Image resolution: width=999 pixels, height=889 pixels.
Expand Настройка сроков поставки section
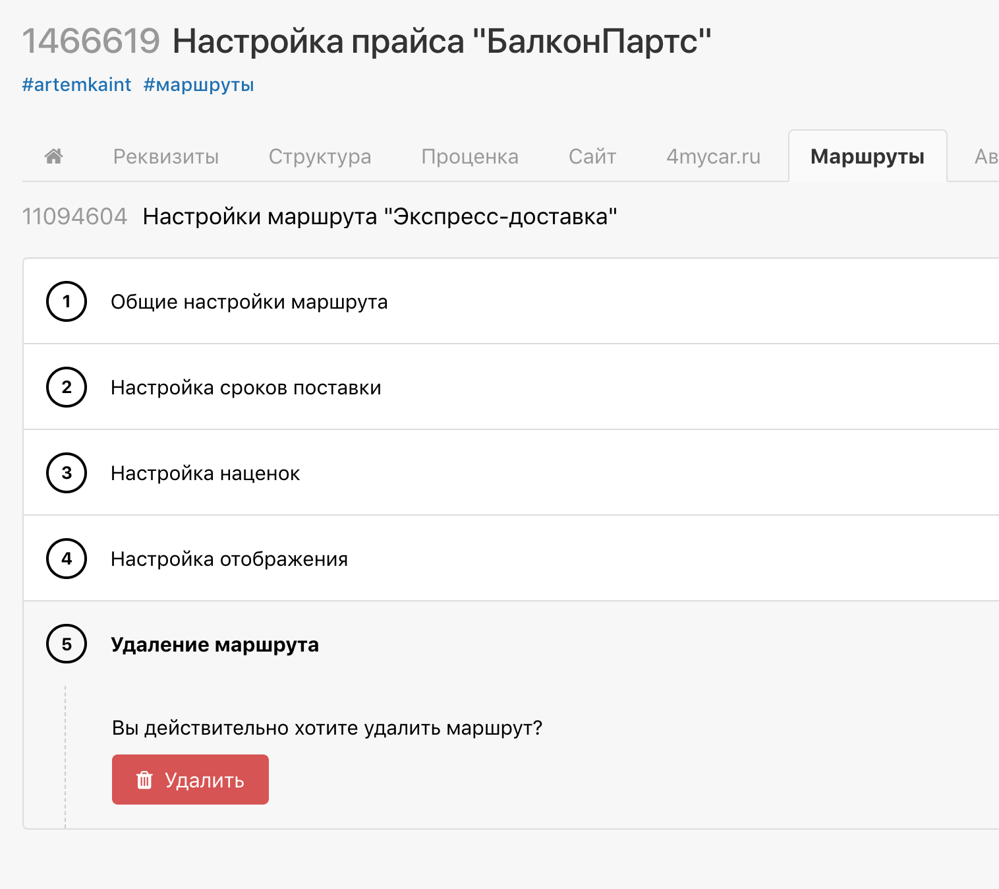(x=511, y=387)
